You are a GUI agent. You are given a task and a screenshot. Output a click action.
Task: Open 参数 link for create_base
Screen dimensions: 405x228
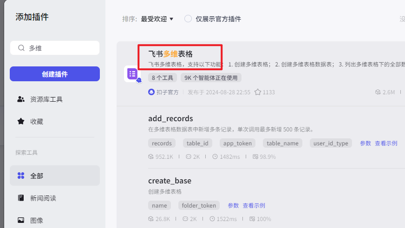click(x=233, y=206)
